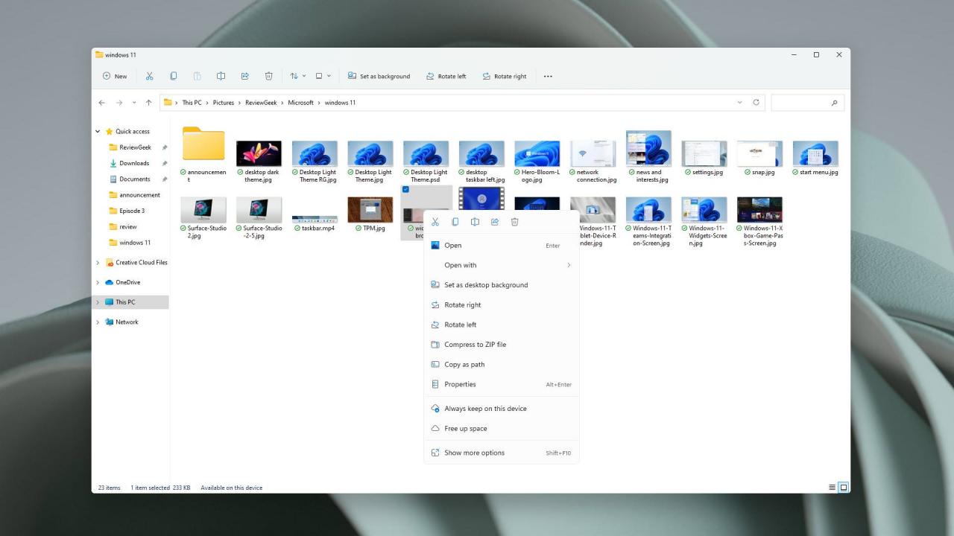Navigate to the Pictures breadcrumb link

[x=223, y=102]
